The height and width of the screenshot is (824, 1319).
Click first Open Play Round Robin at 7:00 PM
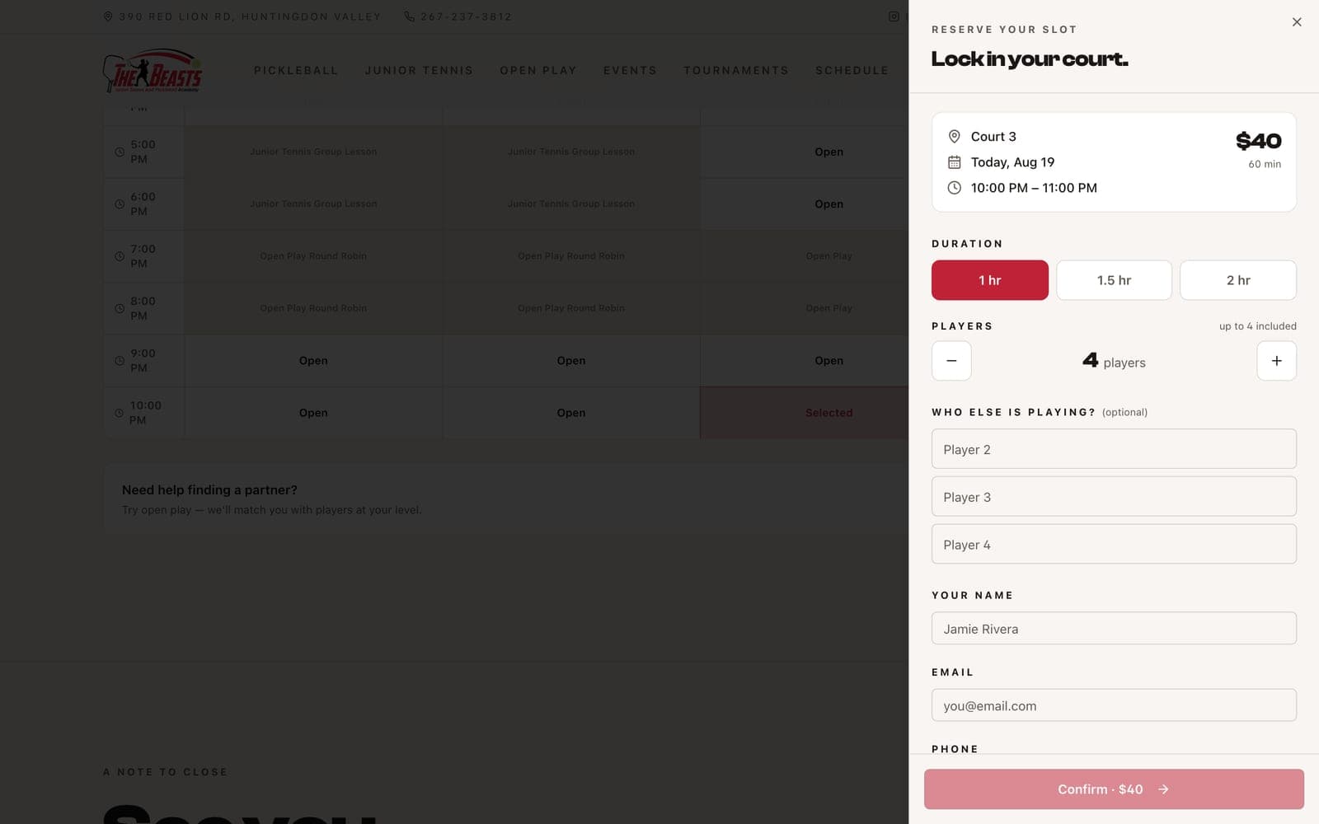point(313,256)
